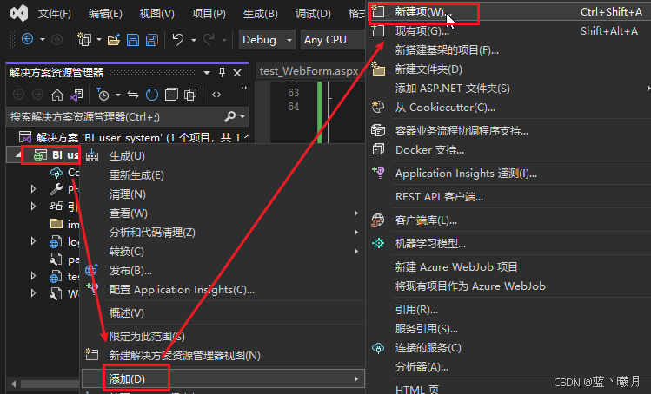Open the new project dropdown arrow

pyautogui.click(x=99, y=40)
